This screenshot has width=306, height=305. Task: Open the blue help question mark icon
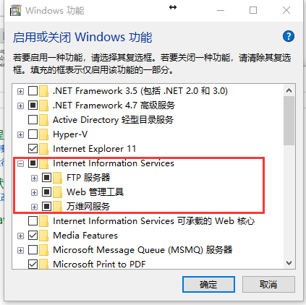pos(289,37)
